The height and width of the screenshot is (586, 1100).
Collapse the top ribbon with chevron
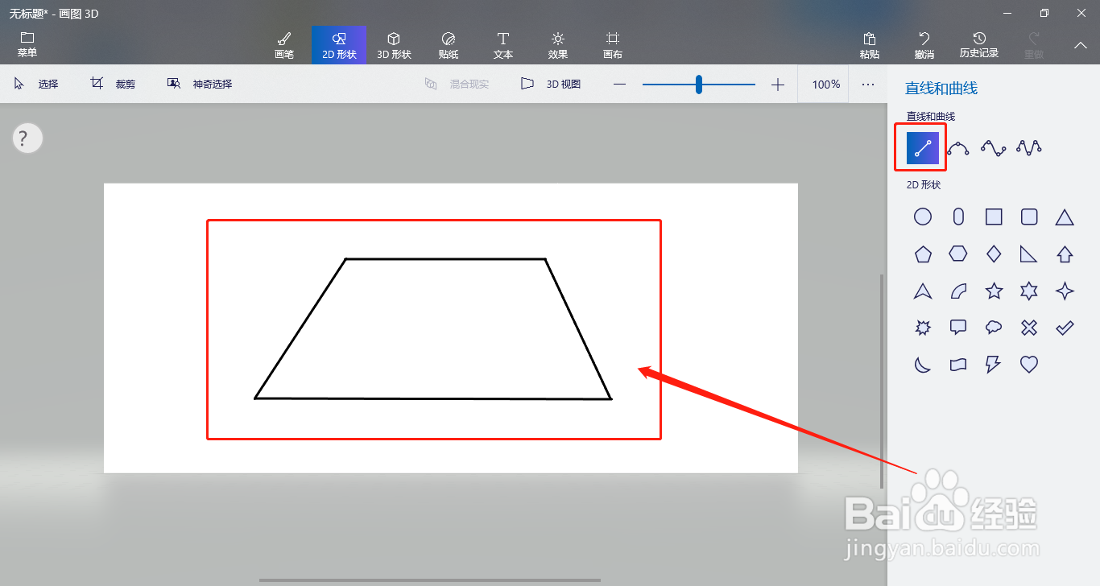pyautogui.click(x=1081, y=45)
